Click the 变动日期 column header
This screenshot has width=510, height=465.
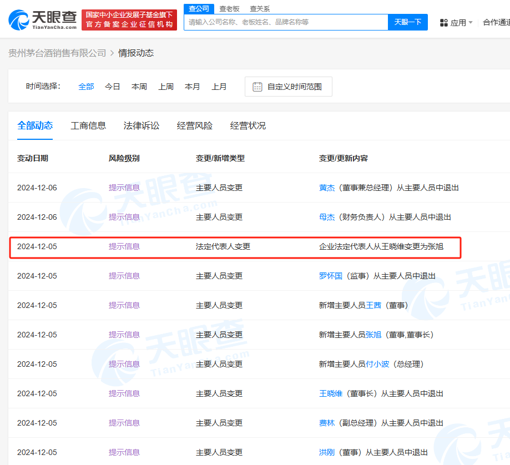pyautogui.click(x=33, y=158)
